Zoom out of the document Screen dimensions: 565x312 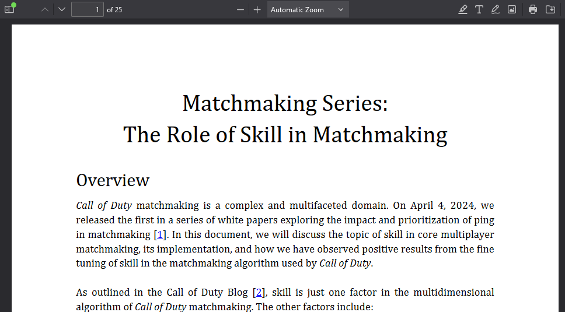[240, 9]
